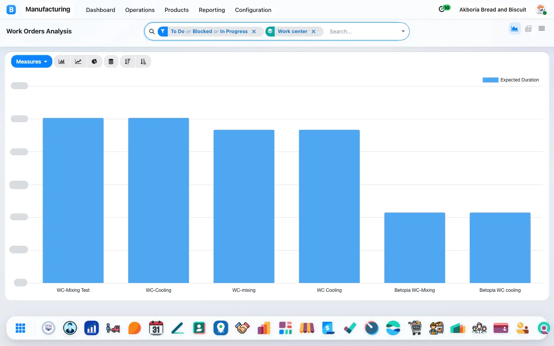Click the WC-Mixing Test bar
554x346 pixels.
[x=73, y=200]
